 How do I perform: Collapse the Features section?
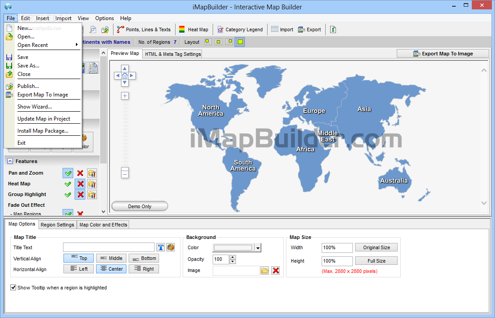click(x=10, y=161)
